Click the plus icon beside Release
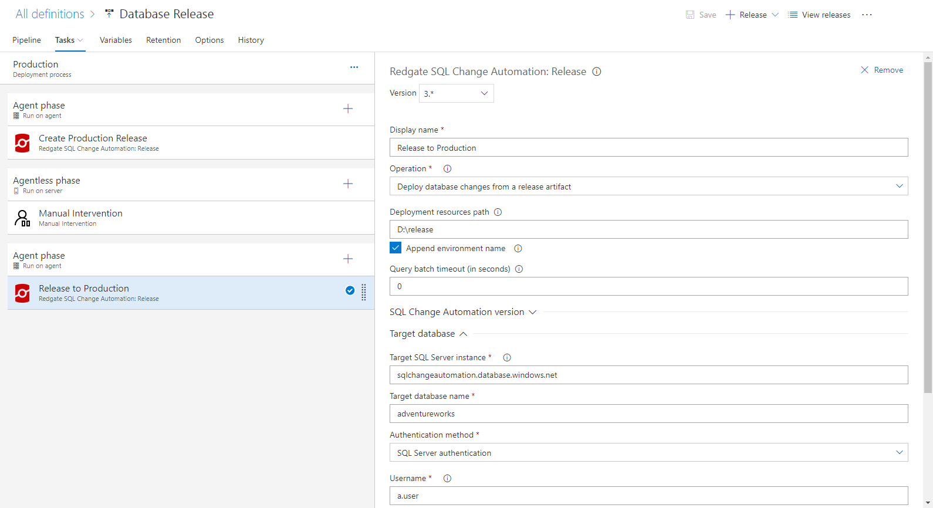This screenshot has height=508, width=933. (x=731, y=15)
